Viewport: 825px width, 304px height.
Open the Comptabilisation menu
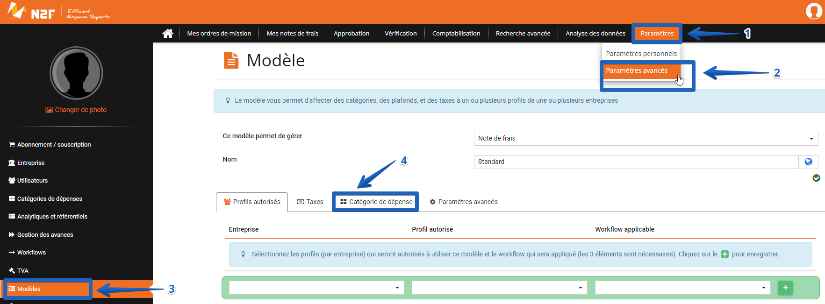coord(456,33)
